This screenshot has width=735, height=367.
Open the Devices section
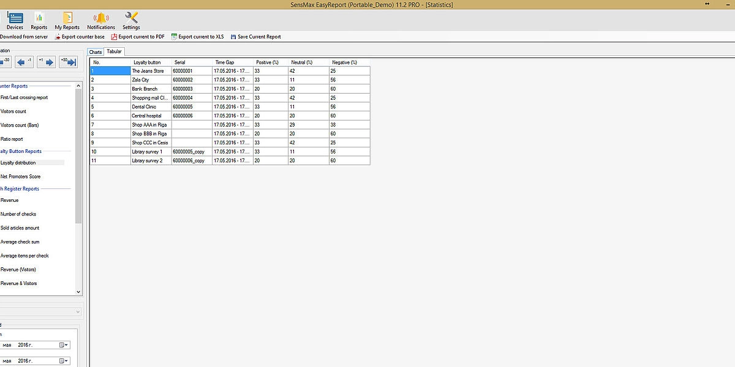(15, 20)
